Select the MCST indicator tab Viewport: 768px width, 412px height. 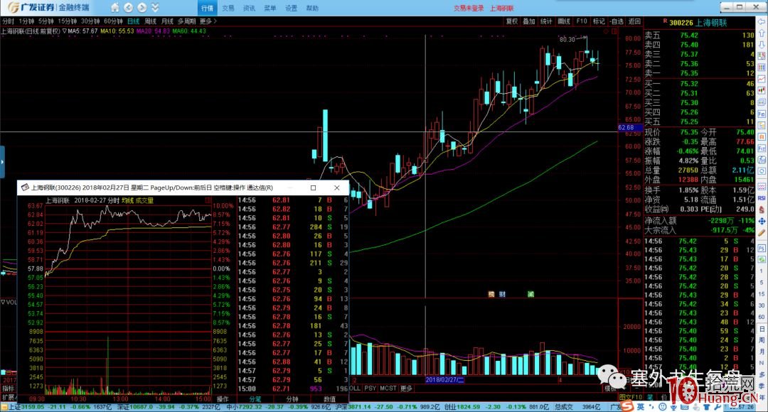[x=388, y=388]
